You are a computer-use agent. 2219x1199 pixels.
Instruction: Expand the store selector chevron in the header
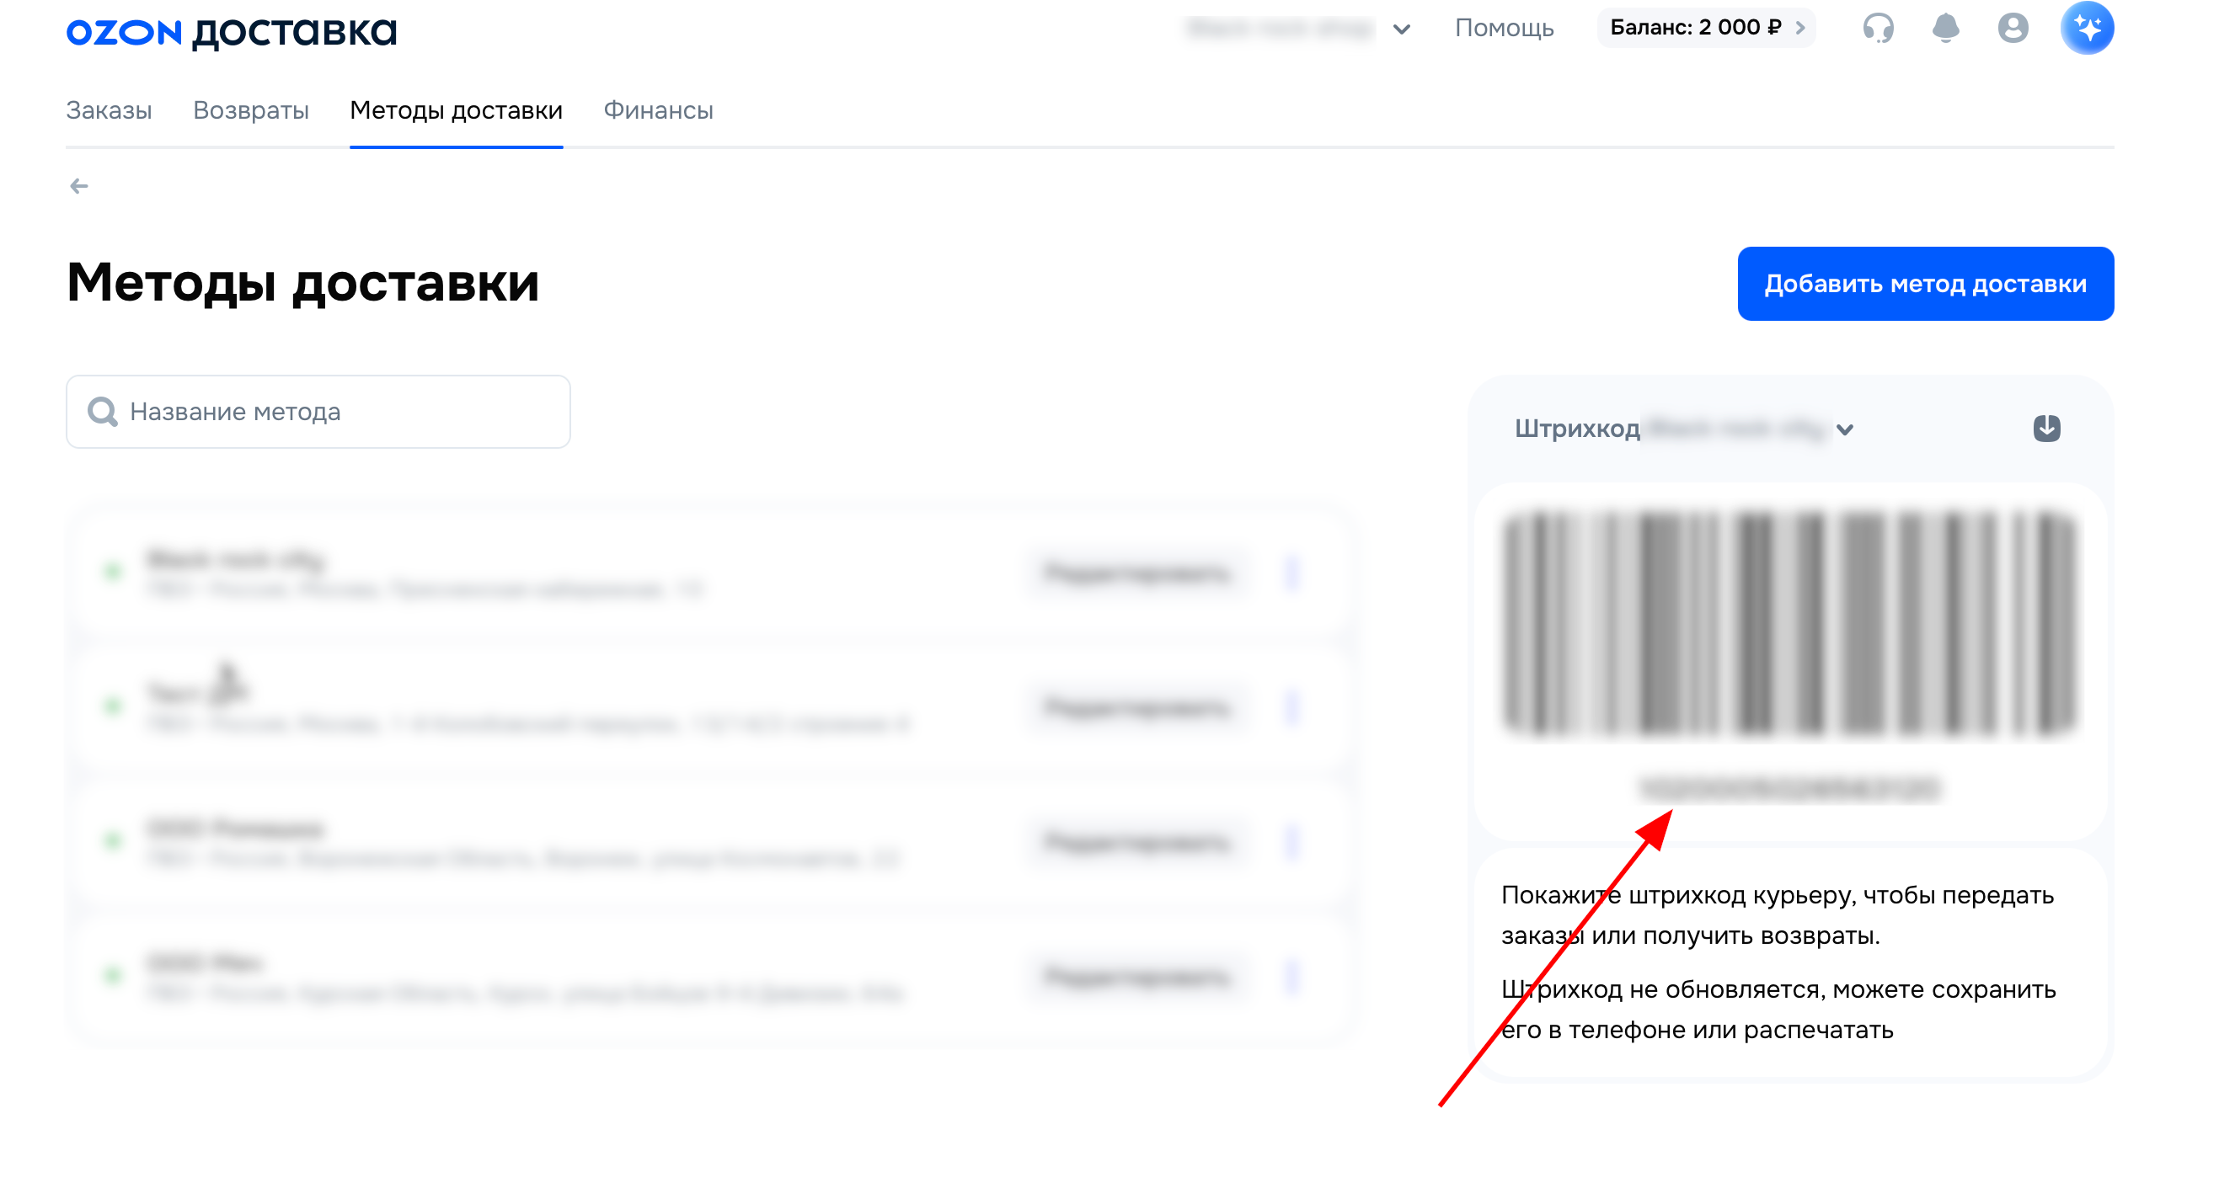[x=1402, y=29]
